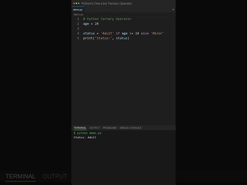Switch to the OUTPUT panel tab
This screenshot has width=247, height=185.
pyautogui.click(x=95, y=128)
